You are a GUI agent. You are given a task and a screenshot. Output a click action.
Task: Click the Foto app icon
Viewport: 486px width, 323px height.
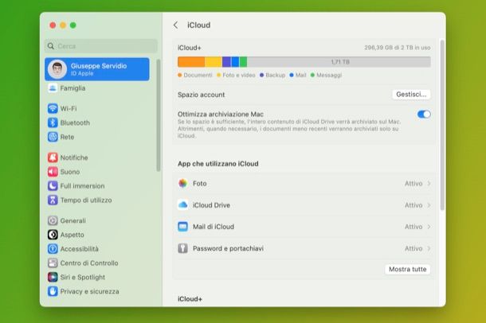pyautogui.click(x=183, y=184)
